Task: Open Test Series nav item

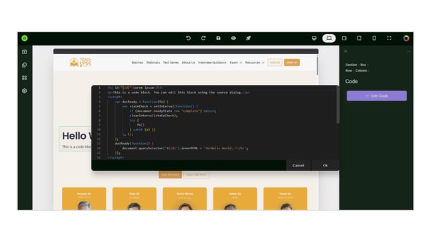Action: [x=171, y=63]
